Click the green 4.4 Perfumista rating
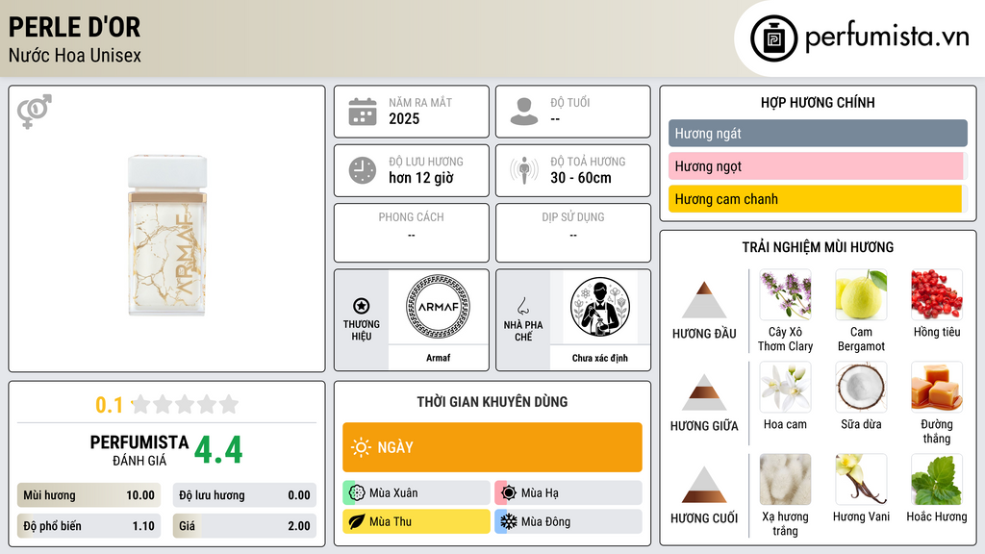Image resolution: width=985 pixels, height=554 pixels. click(x=218, y=450)
